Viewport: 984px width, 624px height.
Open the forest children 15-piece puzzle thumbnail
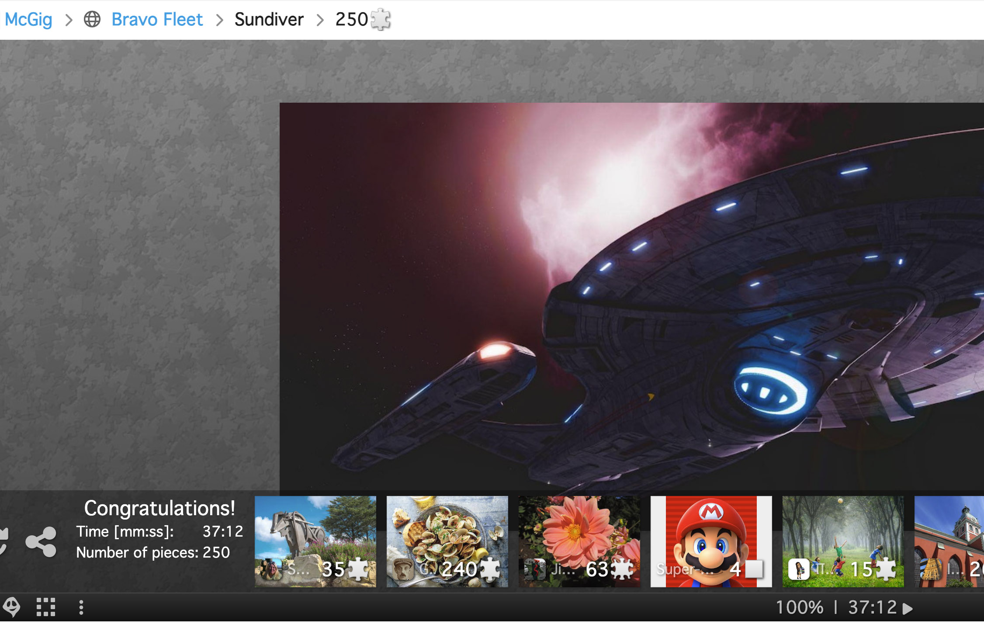843,541
